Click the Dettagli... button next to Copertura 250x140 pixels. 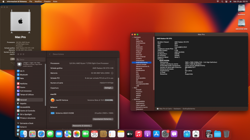(108, 88)
